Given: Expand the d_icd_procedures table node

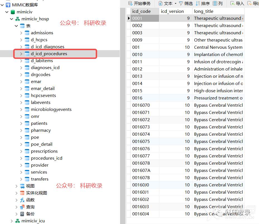Looking at the screenshot, I should [x=21, y=54].
